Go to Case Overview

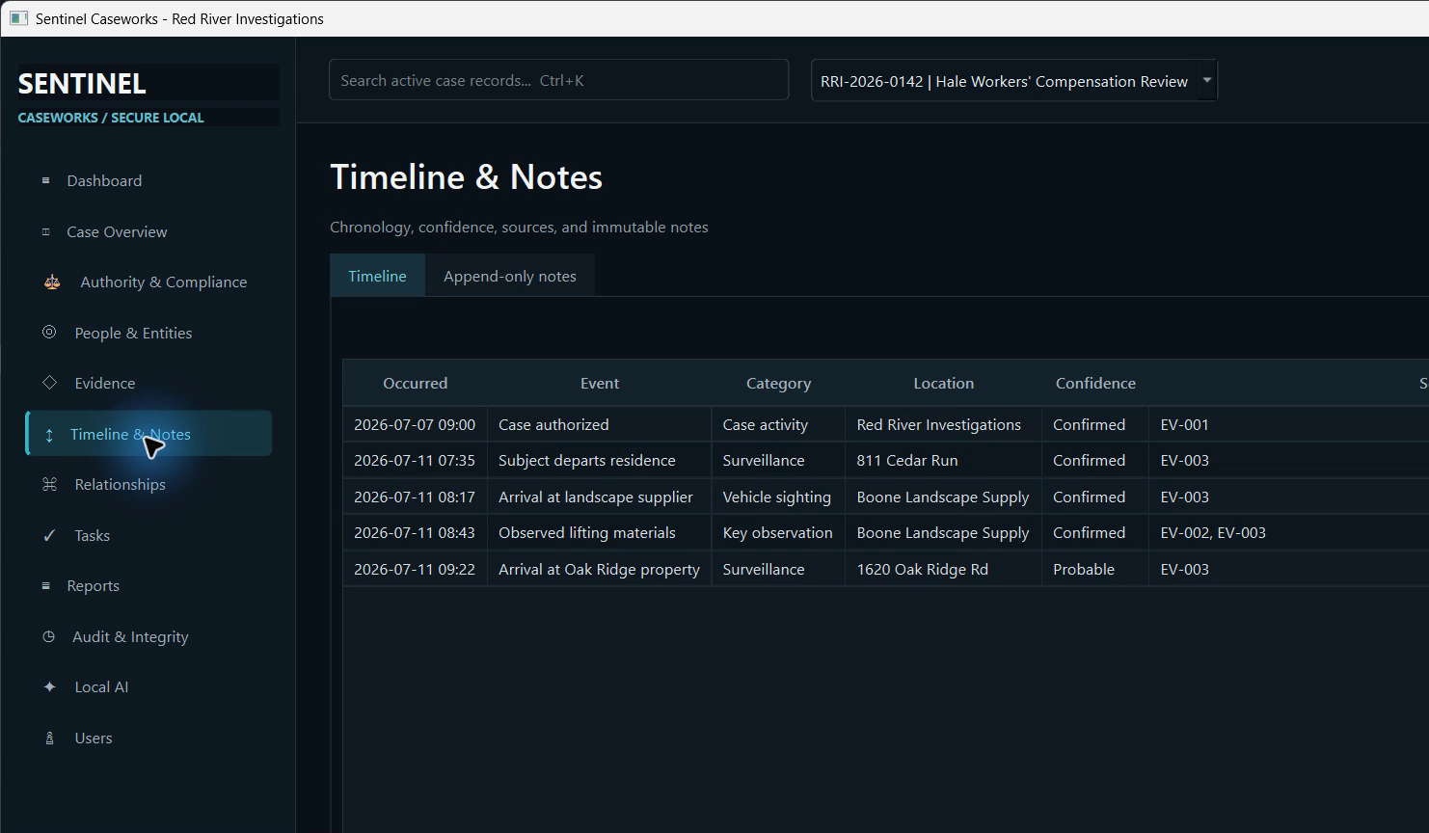148,231
